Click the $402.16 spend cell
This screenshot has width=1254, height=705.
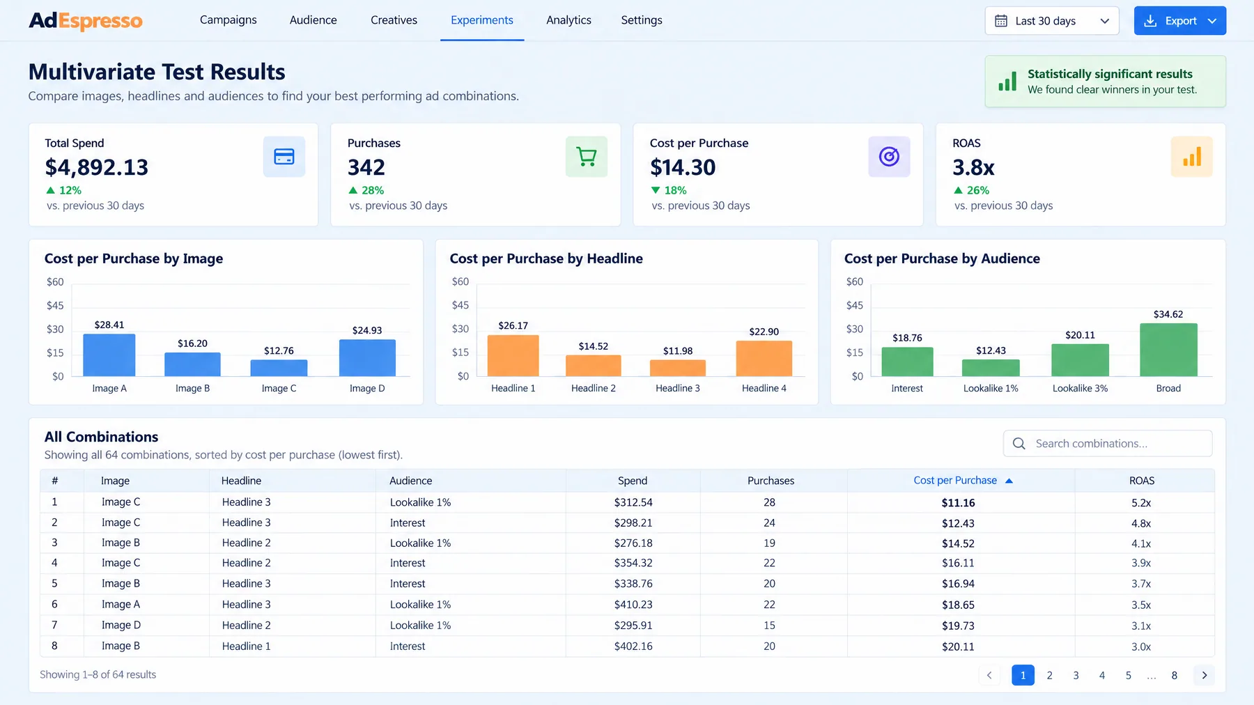(633, 646)
